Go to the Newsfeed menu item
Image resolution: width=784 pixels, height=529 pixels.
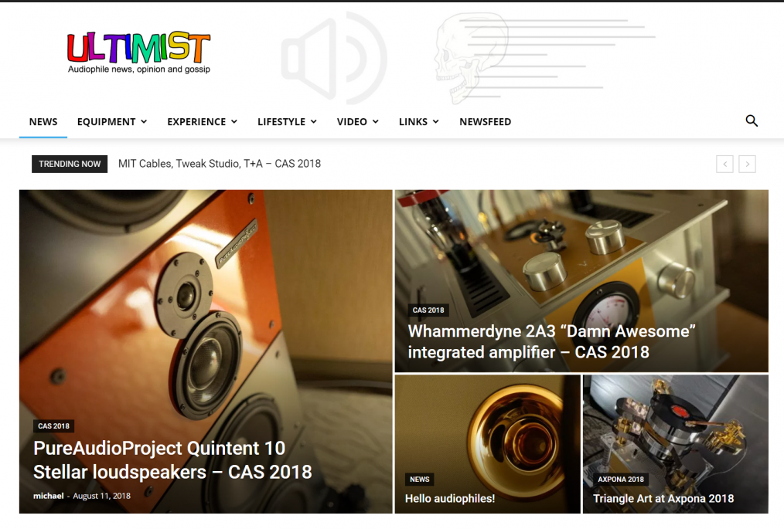485,122
